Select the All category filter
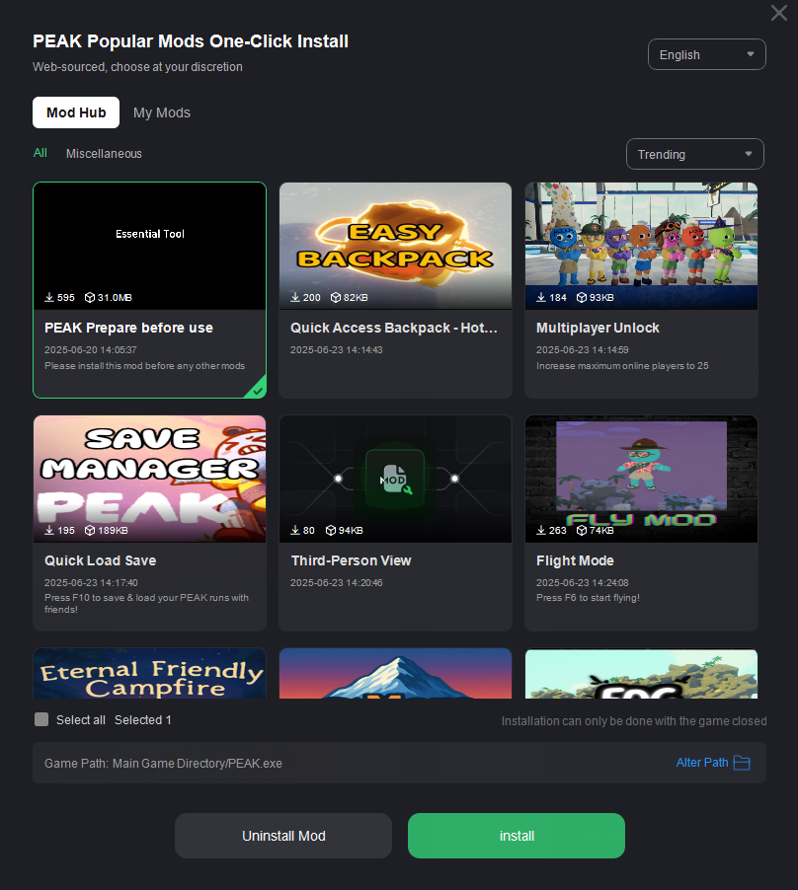Image resolution: width=798 pixels, height=890 pixels. pyautogui.click(x=40, y=153)
